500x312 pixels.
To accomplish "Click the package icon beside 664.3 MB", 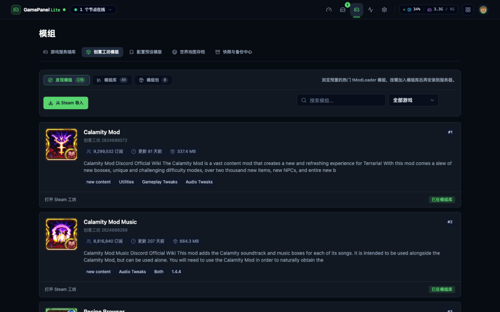I will (x=175, y=241).
